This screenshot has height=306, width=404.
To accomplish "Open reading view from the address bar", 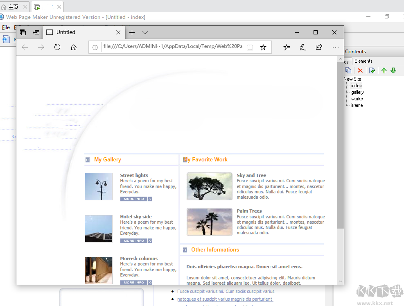I will point(250,47).
